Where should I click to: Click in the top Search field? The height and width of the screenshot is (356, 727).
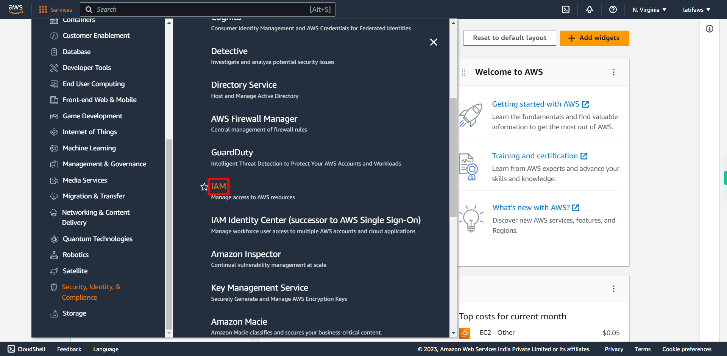(x=207, y=9)
